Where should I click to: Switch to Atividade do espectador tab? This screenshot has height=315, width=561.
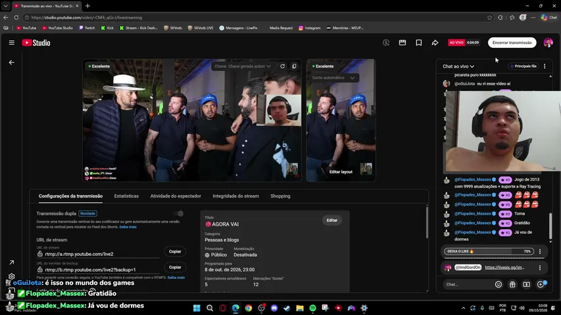click(176, 196)
